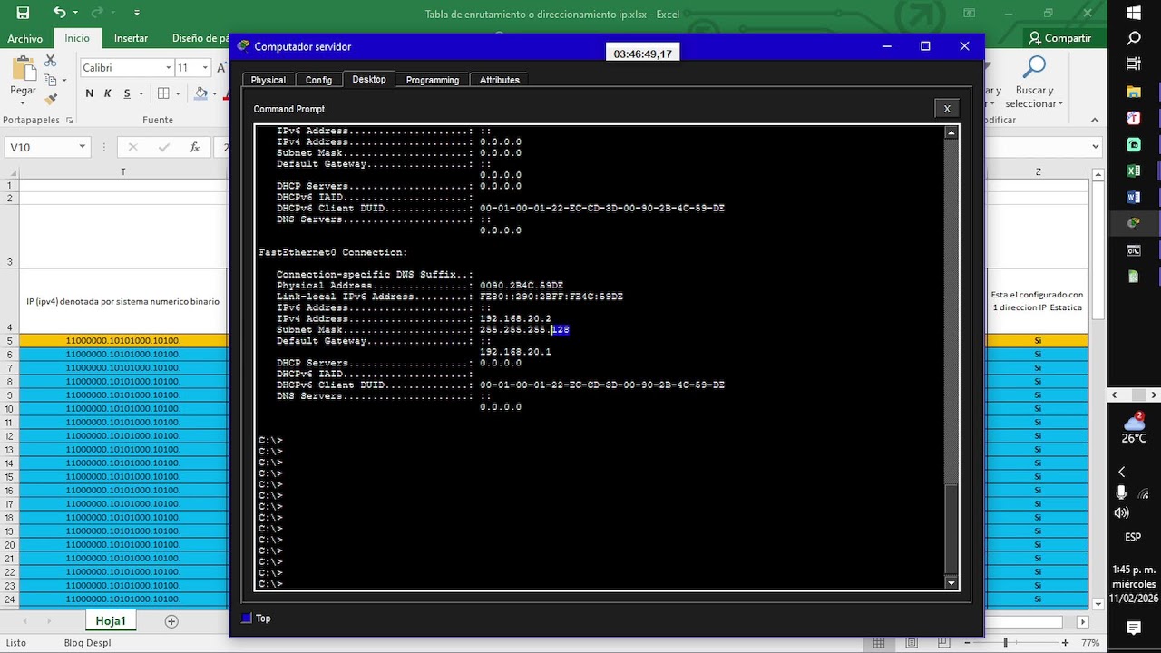Image resolution: width=1161 pixels, height=653 pixels.
Task: Expand the Pegar options arrow
Action: [23, 102]
